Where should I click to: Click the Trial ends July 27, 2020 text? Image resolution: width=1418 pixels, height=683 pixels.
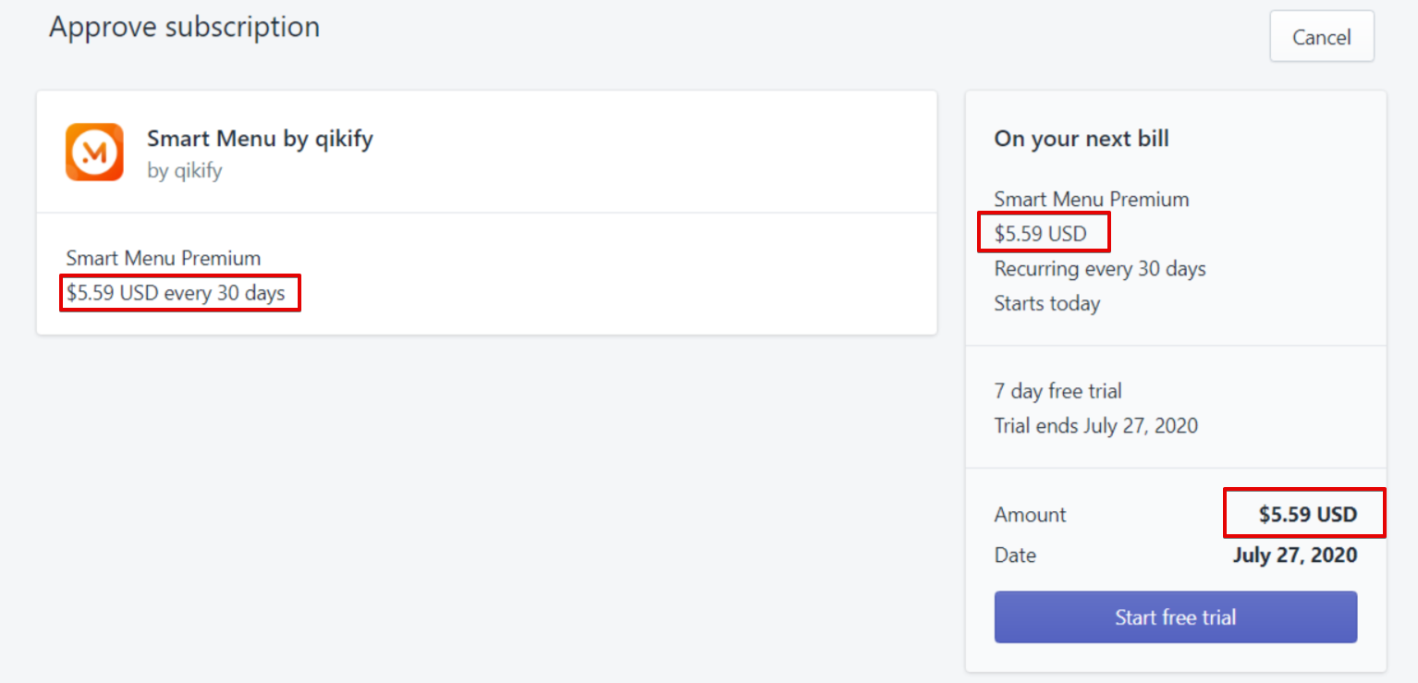pos(1096,426)
